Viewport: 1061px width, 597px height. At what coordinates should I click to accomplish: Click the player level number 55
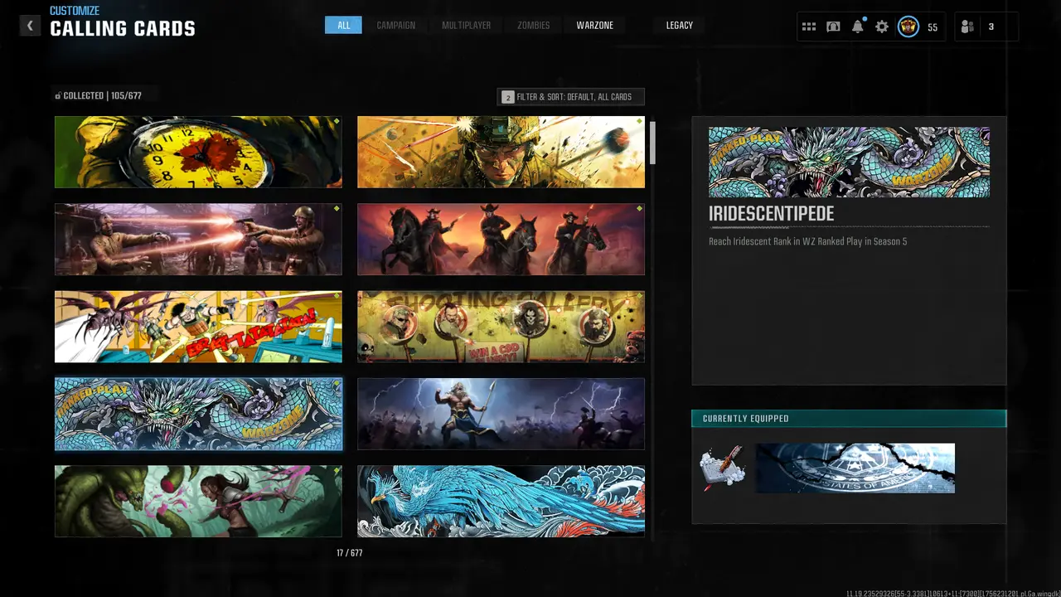coord(933,27)
